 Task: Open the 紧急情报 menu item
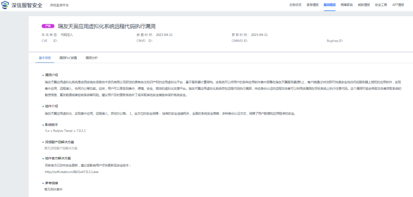[x=312, y=5]
